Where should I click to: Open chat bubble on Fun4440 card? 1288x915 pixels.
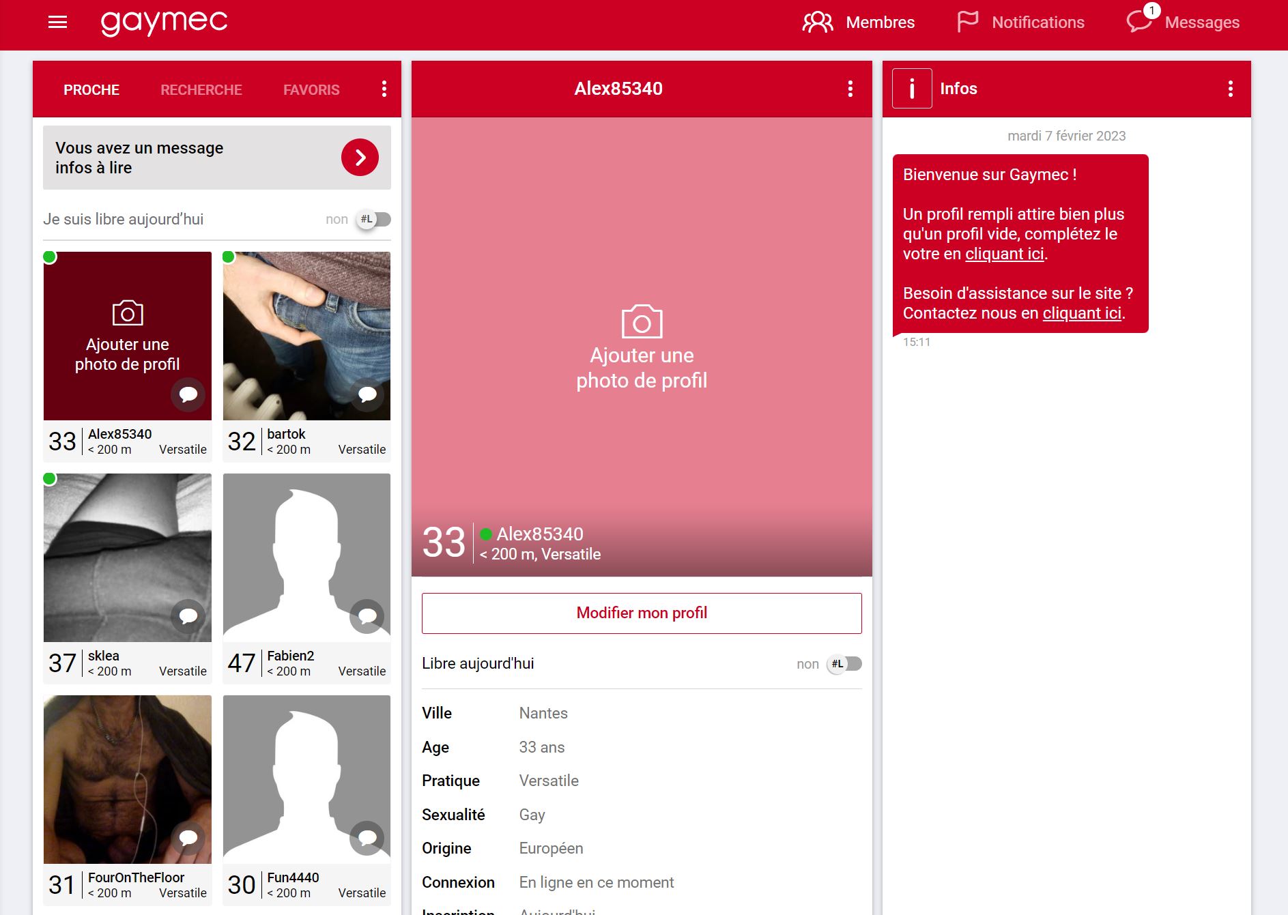tap(367, 838)
